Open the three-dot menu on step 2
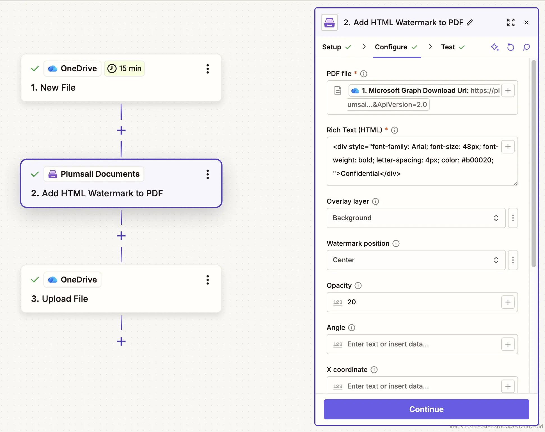The width and height of the screenshot is (545, 432). 207,174
